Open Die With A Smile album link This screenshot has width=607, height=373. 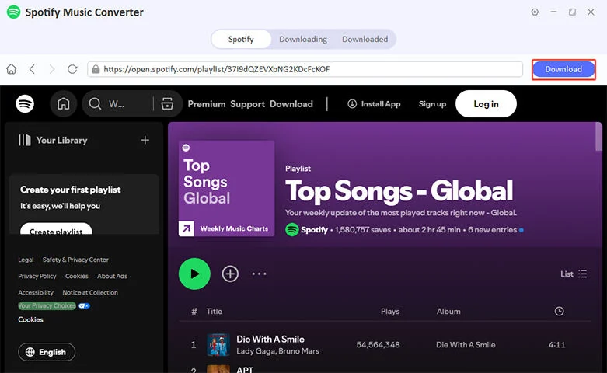pyautogui.click(x=466, y=345)
